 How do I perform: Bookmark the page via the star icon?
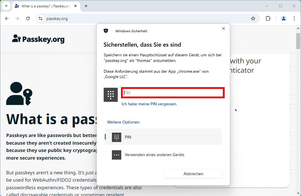[x=253, y=18]
